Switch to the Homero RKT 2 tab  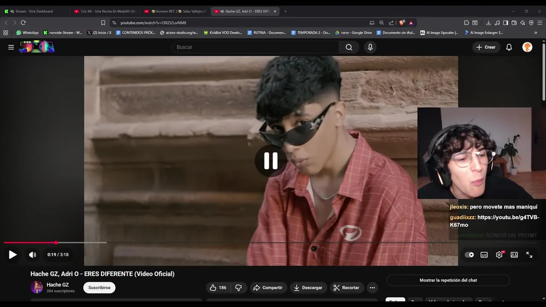point(175,11)
